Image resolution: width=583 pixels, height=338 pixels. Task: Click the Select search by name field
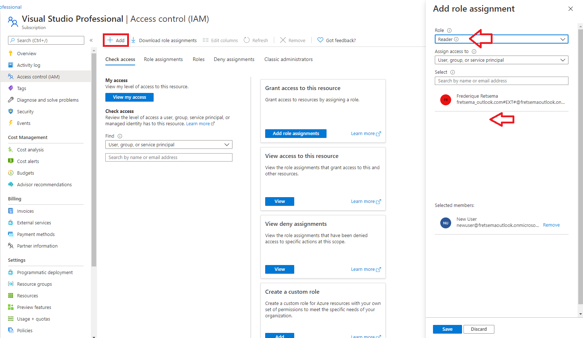click(501, 81)
